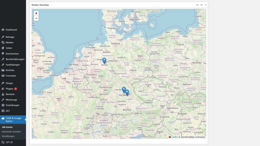Open Kommentare via the speech bubble icon
Screen dimensions: 260x146
3,53
